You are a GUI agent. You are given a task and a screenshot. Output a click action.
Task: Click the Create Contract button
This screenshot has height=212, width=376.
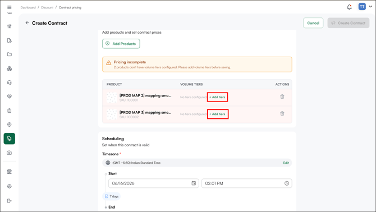349,23
